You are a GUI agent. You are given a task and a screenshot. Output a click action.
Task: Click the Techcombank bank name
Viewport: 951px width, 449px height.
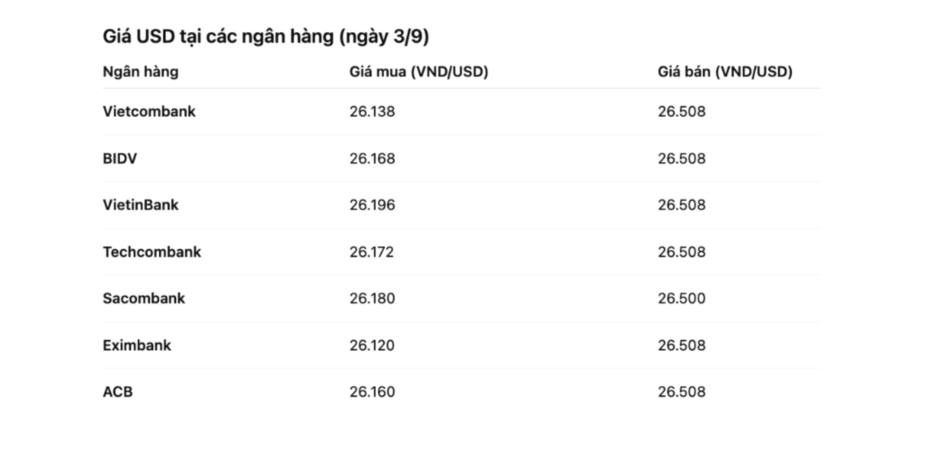[x=152, y=252]
